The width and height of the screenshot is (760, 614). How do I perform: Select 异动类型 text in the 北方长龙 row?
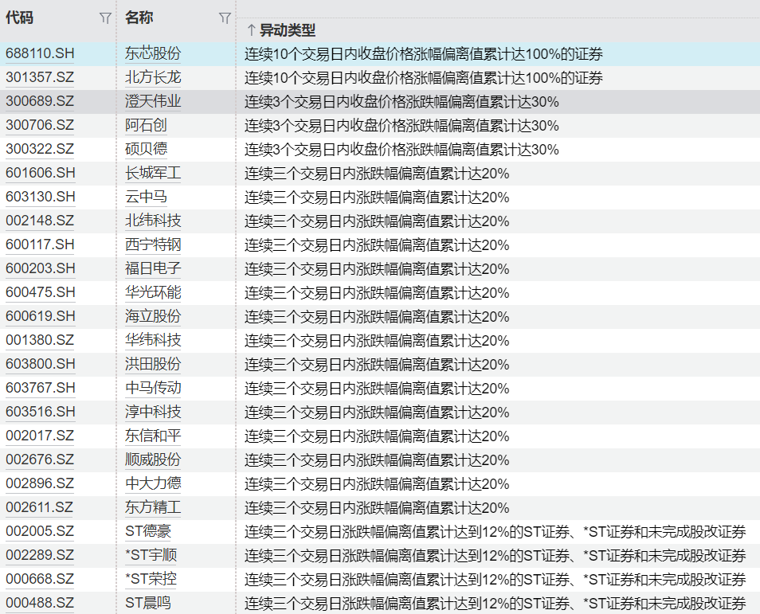pos(424,77)
